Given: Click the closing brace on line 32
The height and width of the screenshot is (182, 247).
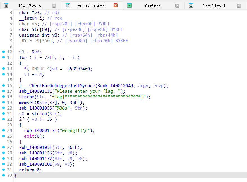Looking at the screenshot, I should (15, 176).
